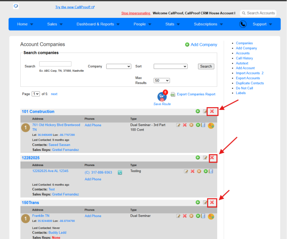
Task: Open the Page number dropdown
Action: click(x=36, y=94)
